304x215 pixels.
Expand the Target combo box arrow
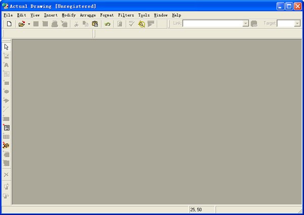click(x=297, y=23)
